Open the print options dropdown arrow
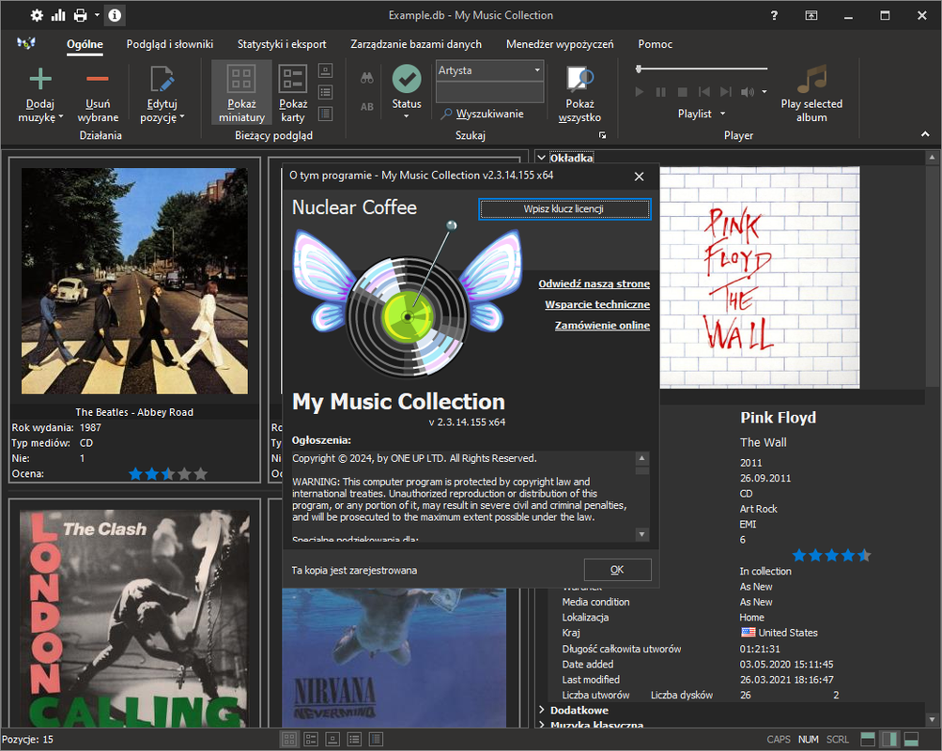 point(97,16)
